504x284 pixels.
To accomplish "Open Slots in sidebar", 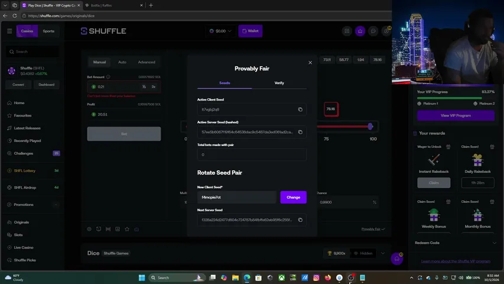I will 18,235.
